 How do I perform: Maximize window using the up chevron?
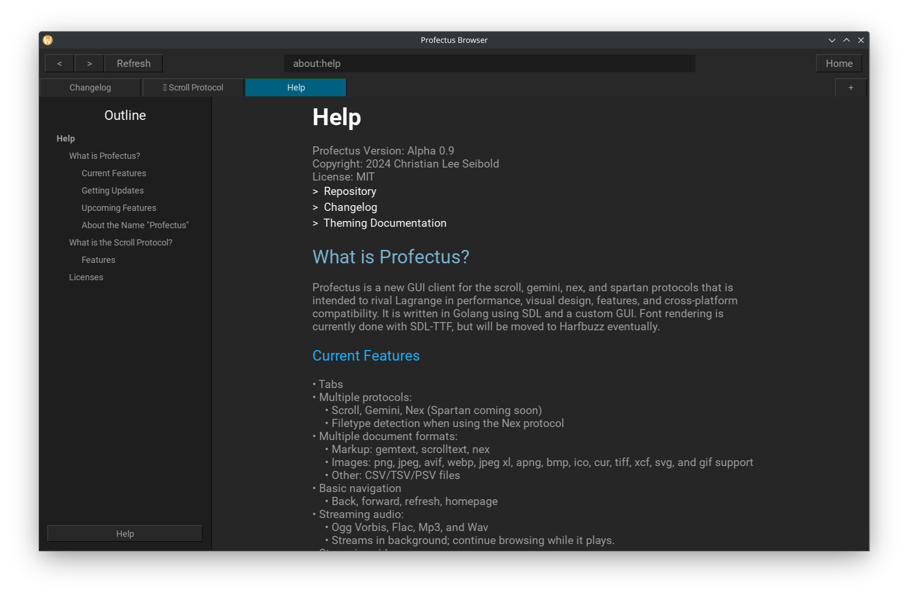(x=846, y=40)
